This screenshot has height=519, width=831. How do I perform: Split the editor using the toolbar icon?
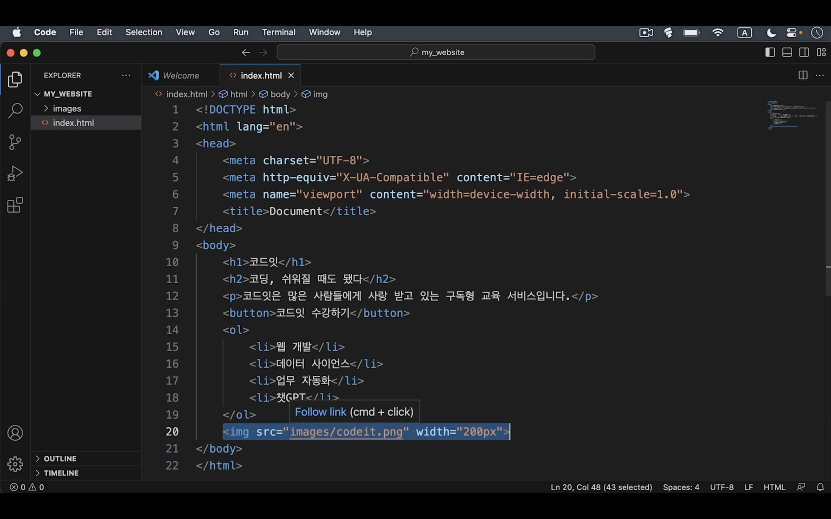click(x=802, y=75)
